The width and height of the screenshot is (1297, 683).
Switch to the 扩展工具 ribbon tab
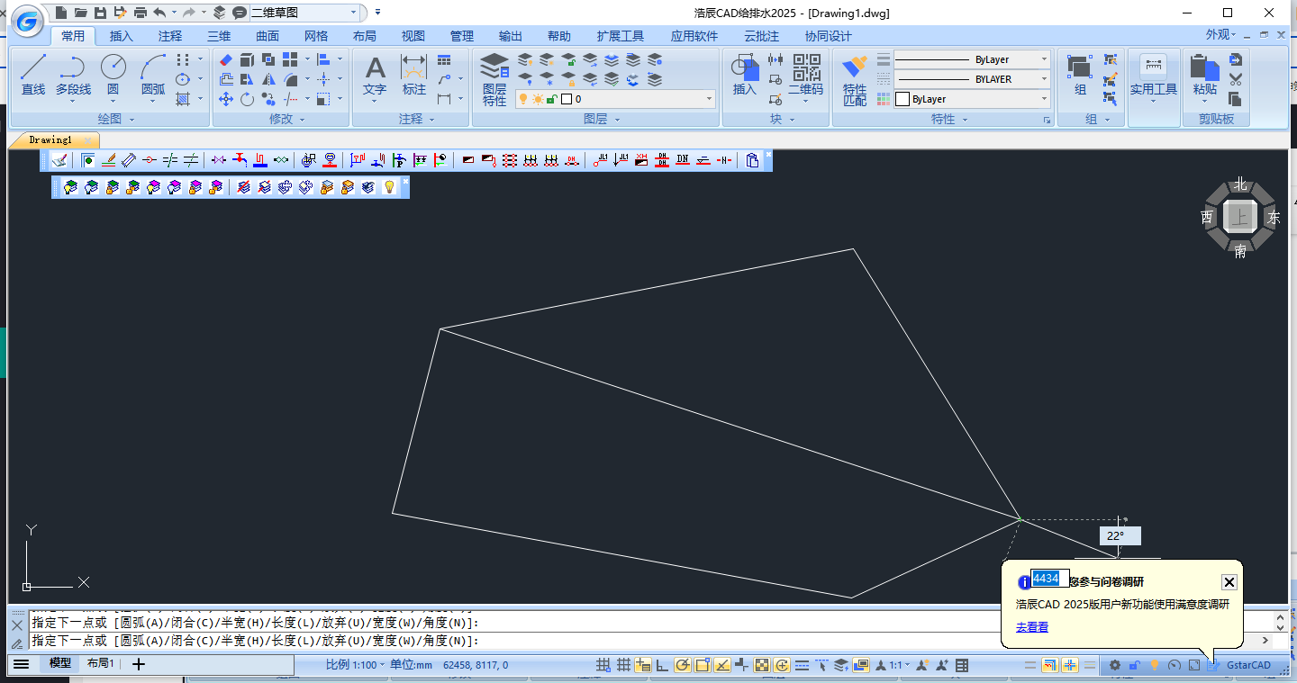coord(621,36)
